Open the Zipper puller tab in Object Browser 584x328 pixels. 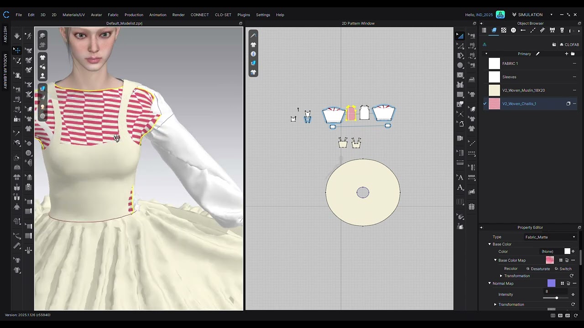tap(562, 31)
